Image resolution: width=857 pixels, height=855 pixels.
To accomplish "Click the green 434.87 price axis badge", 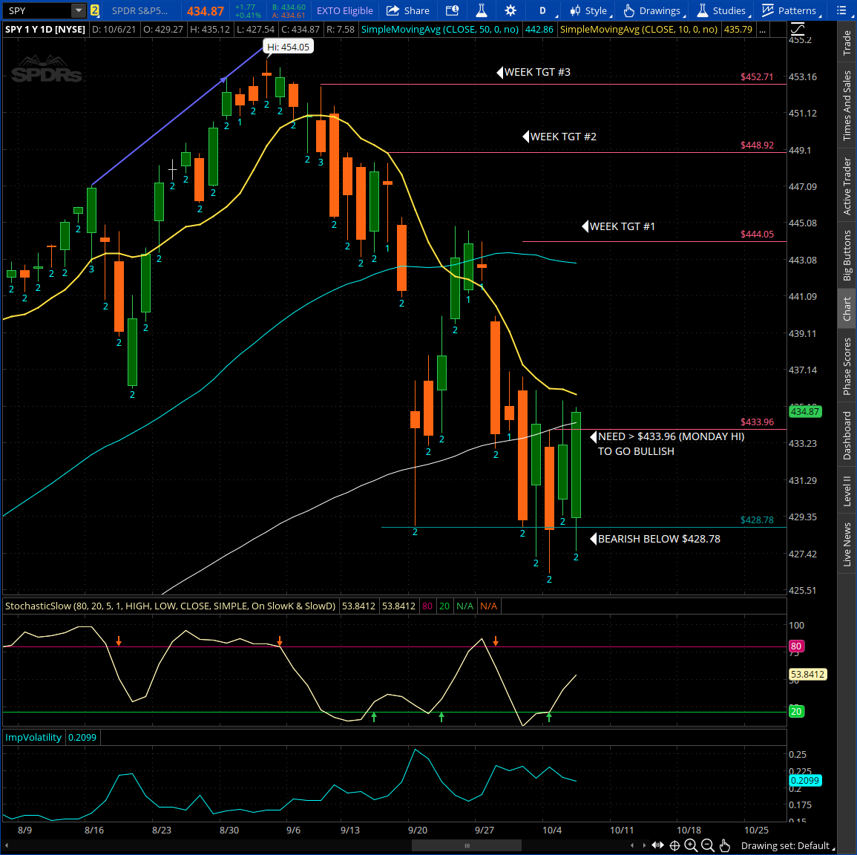I will click(805, 412).
